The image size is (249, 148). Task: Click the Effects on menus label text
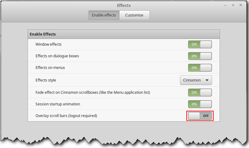coord(50,68)
